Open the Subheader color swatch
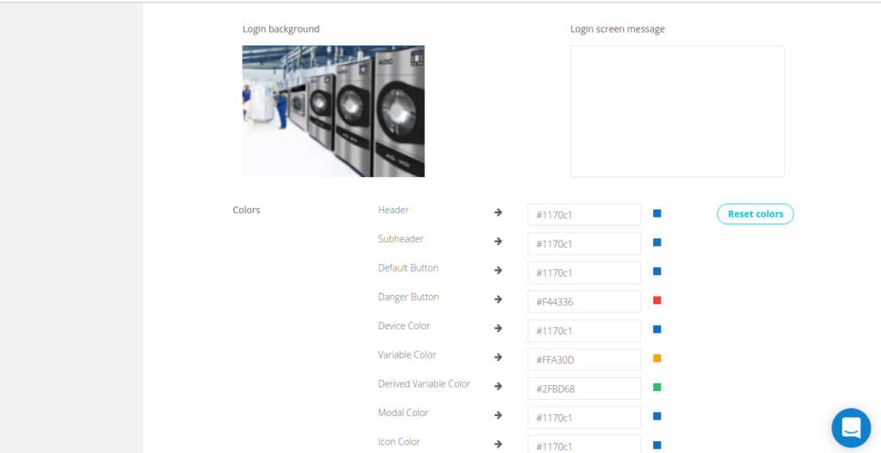Screen dimensions: 881x453 click(x=656, y=242)
